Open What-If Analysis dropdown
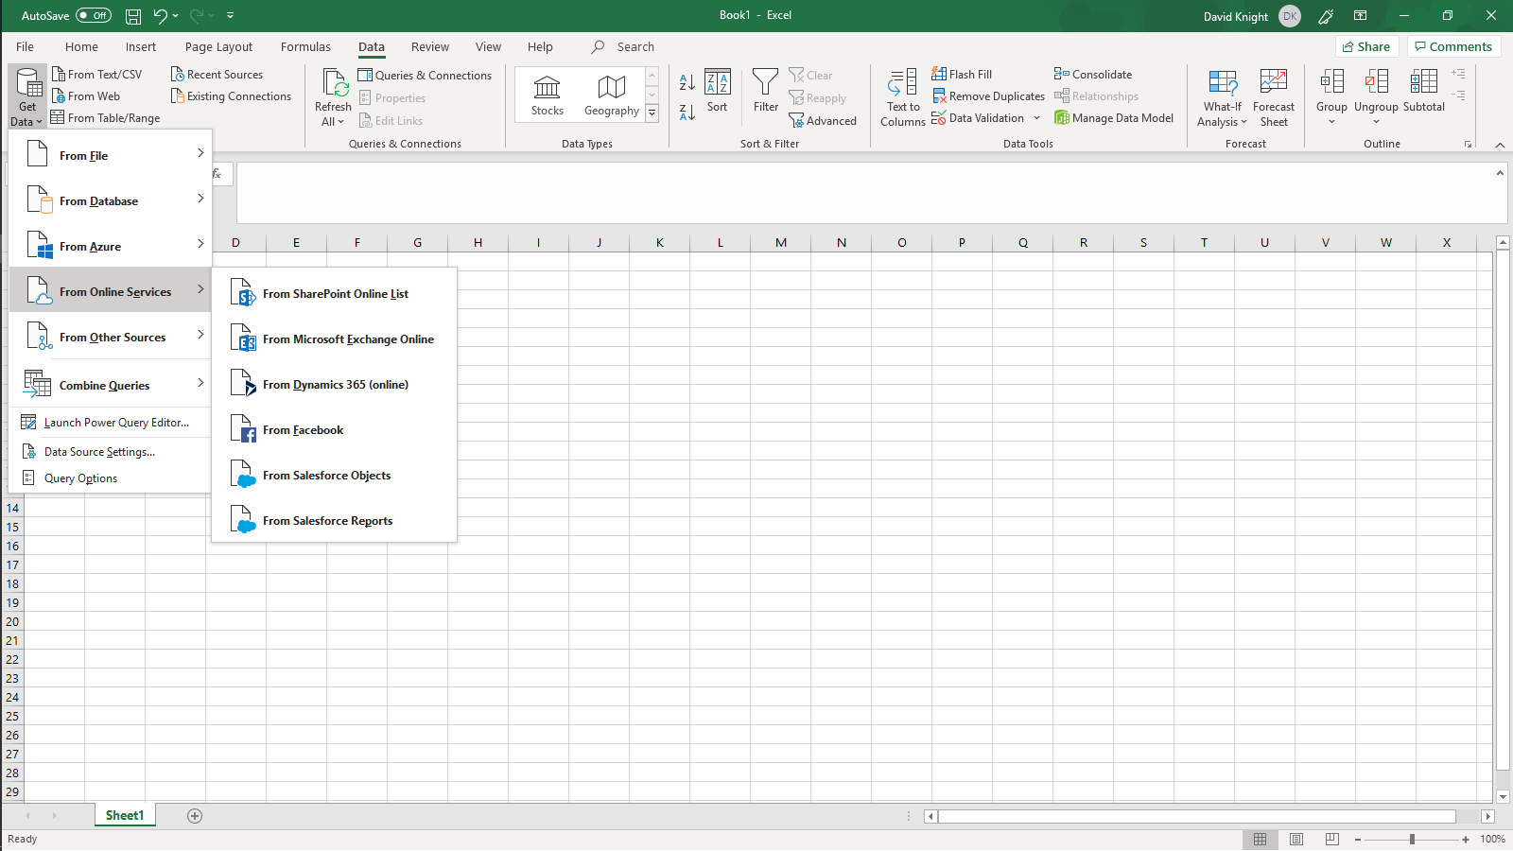 (1222, 97)
